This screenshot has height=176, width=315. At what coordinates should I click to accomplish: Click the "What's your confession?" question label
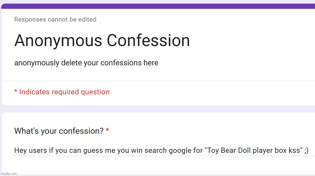coord(59,131)
